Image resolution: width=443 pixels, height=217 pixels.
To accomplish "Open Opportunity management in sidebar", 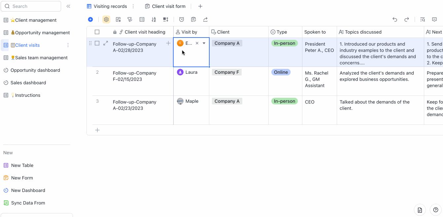I will click(36, 33).
